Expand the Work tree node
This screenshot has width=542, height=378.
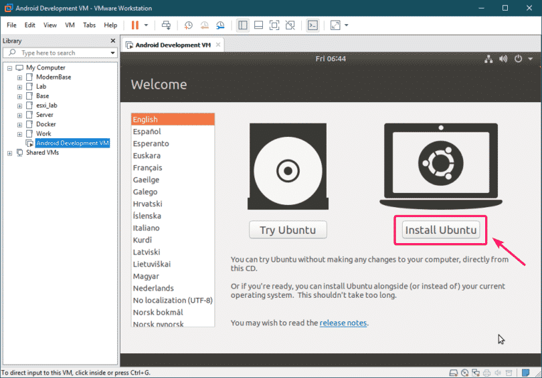pyautogui.click(x=19, y=134)
